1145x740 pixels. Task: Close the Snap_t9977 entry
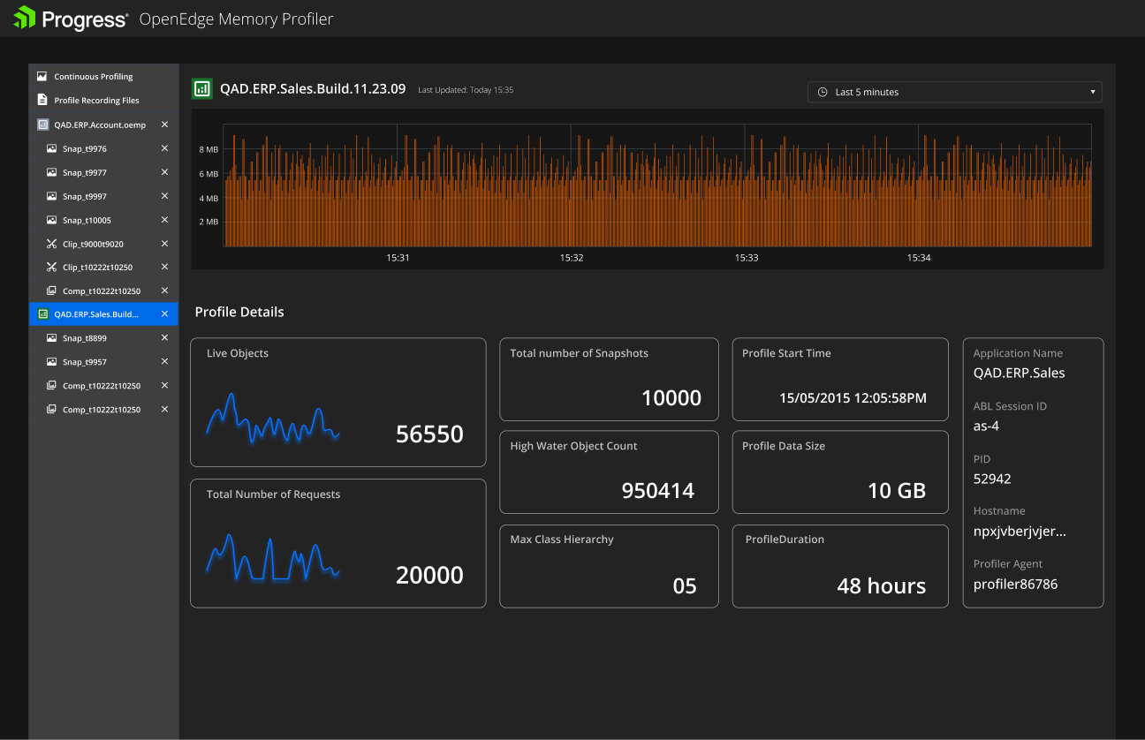point(164,172)
